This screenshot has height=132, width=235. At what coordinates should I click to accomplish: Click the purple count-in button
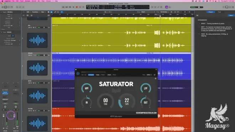click(167, 7)
